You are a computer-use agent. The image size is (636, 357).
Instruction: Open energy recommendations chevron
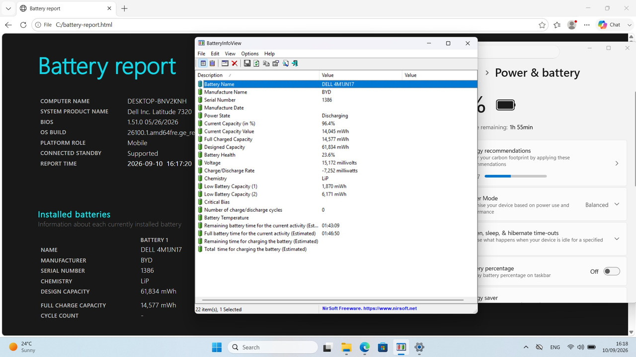(x=617, y=163)
